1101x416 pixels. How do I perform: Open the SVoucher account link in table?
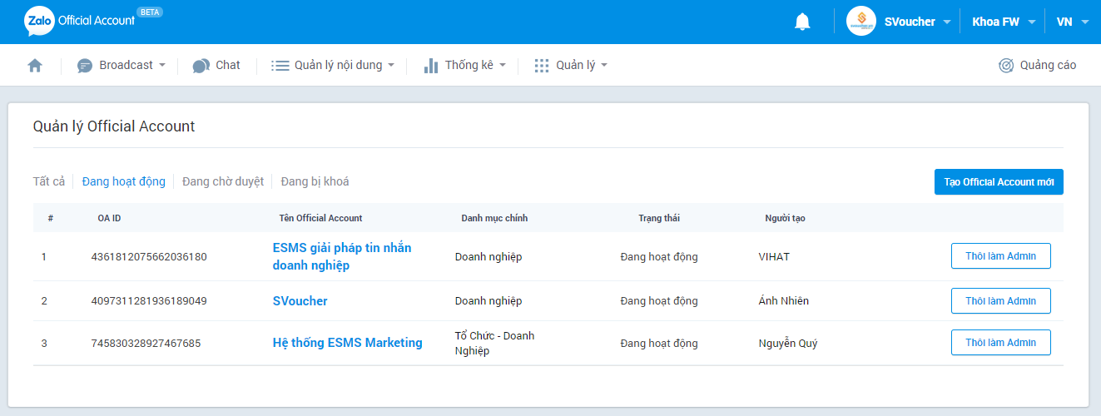click(x=300, y=301)
